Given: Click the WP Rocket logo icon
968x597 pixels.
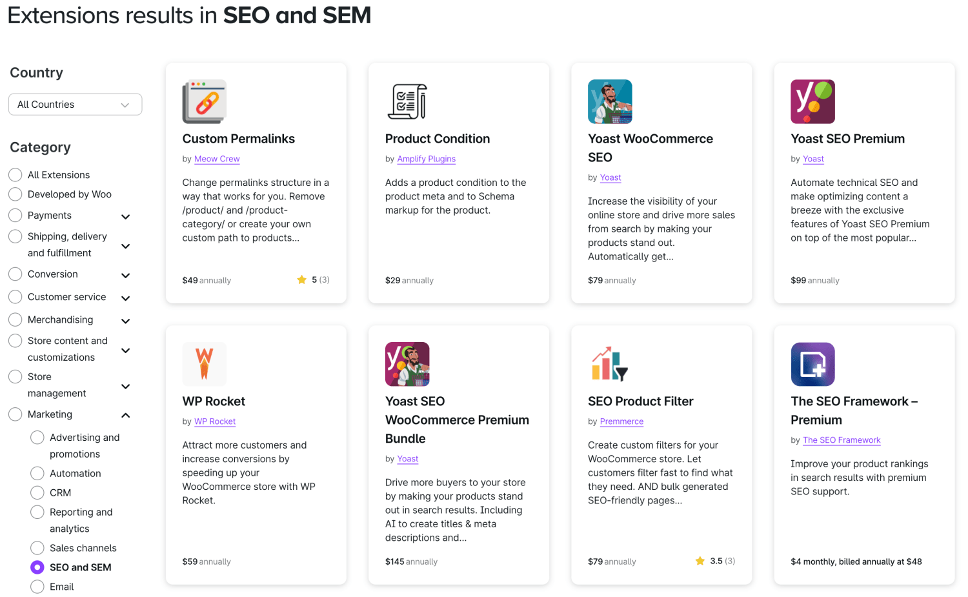Looking at the screenshot, I should 204,364.
